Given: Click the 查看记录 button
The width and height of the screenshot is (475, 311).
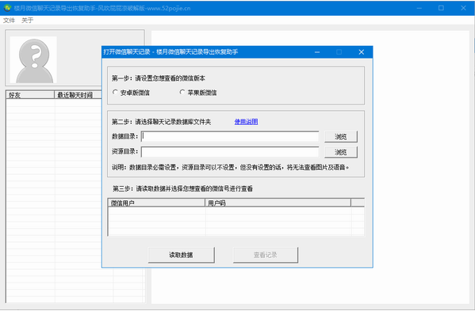Looking at the screenshot, I should (266, 255).
